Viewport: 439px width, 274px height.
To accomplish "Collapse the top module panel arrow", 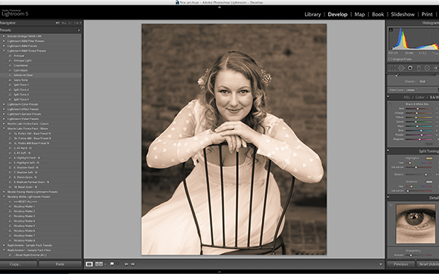I will point(219,7).
